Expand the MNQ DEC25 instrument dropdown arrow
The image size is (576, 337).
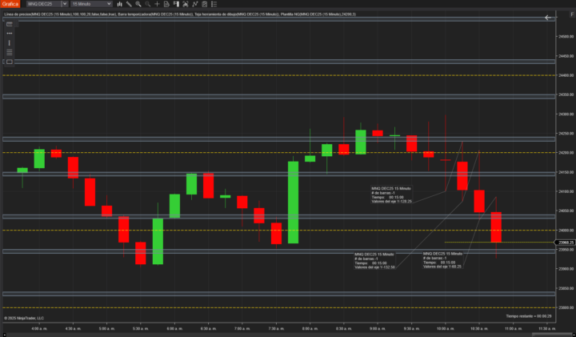[65, 4]
